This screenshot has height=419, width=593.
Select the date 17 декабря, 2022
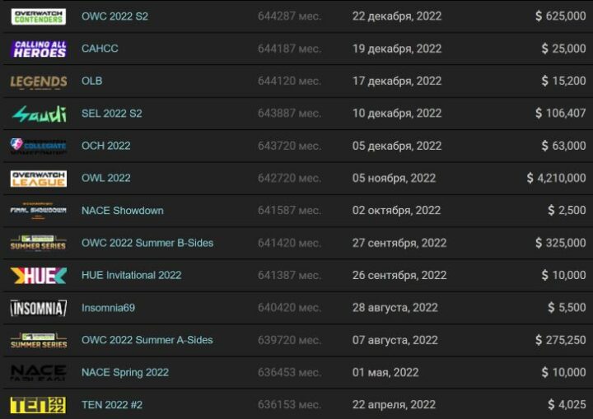pos(397,81)
